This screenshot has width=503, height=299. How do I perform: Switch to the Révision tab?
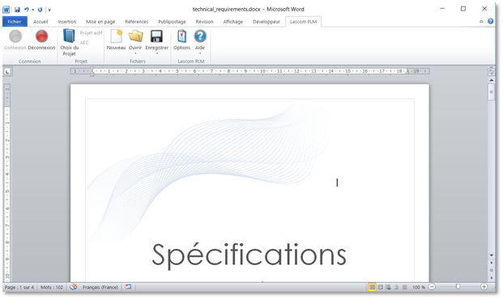(x=204, y=22)
